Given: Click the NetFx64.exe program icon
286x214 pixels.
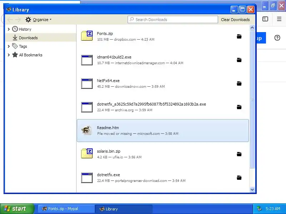Looking at the screenshot, I should click(x=87, y=83).
